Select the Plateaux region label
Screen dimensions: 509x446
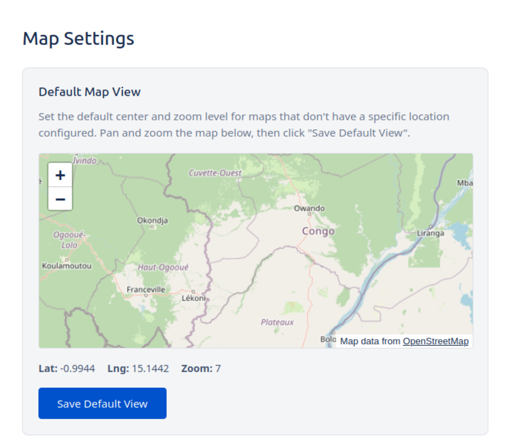coord(277,323)
